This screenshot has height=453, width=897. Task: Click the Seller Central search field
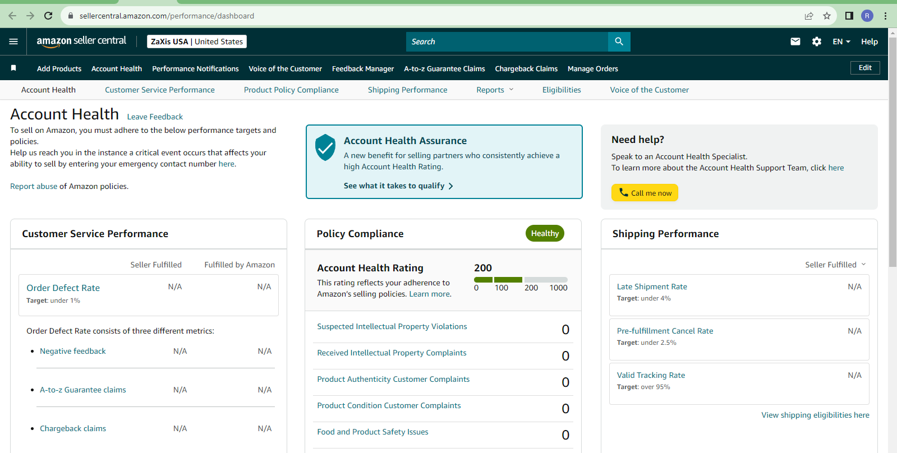pyautogui.click(x=507, y=41)
